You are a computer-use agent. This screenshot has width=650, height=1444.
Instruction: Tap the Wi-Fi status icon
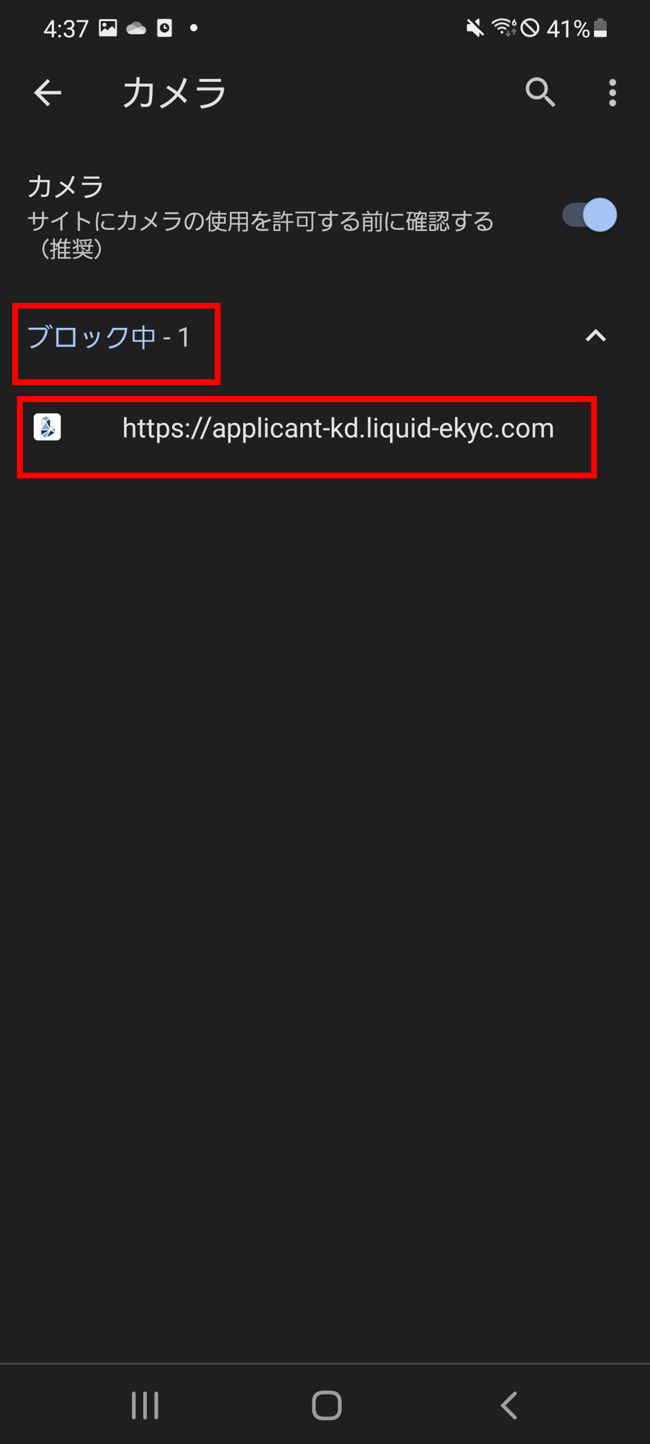pyautogui.click(x=504, y=27)
